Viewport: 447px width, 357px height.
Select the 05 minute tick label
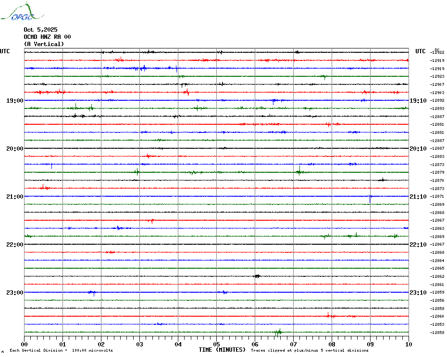(x=216, y=344)
